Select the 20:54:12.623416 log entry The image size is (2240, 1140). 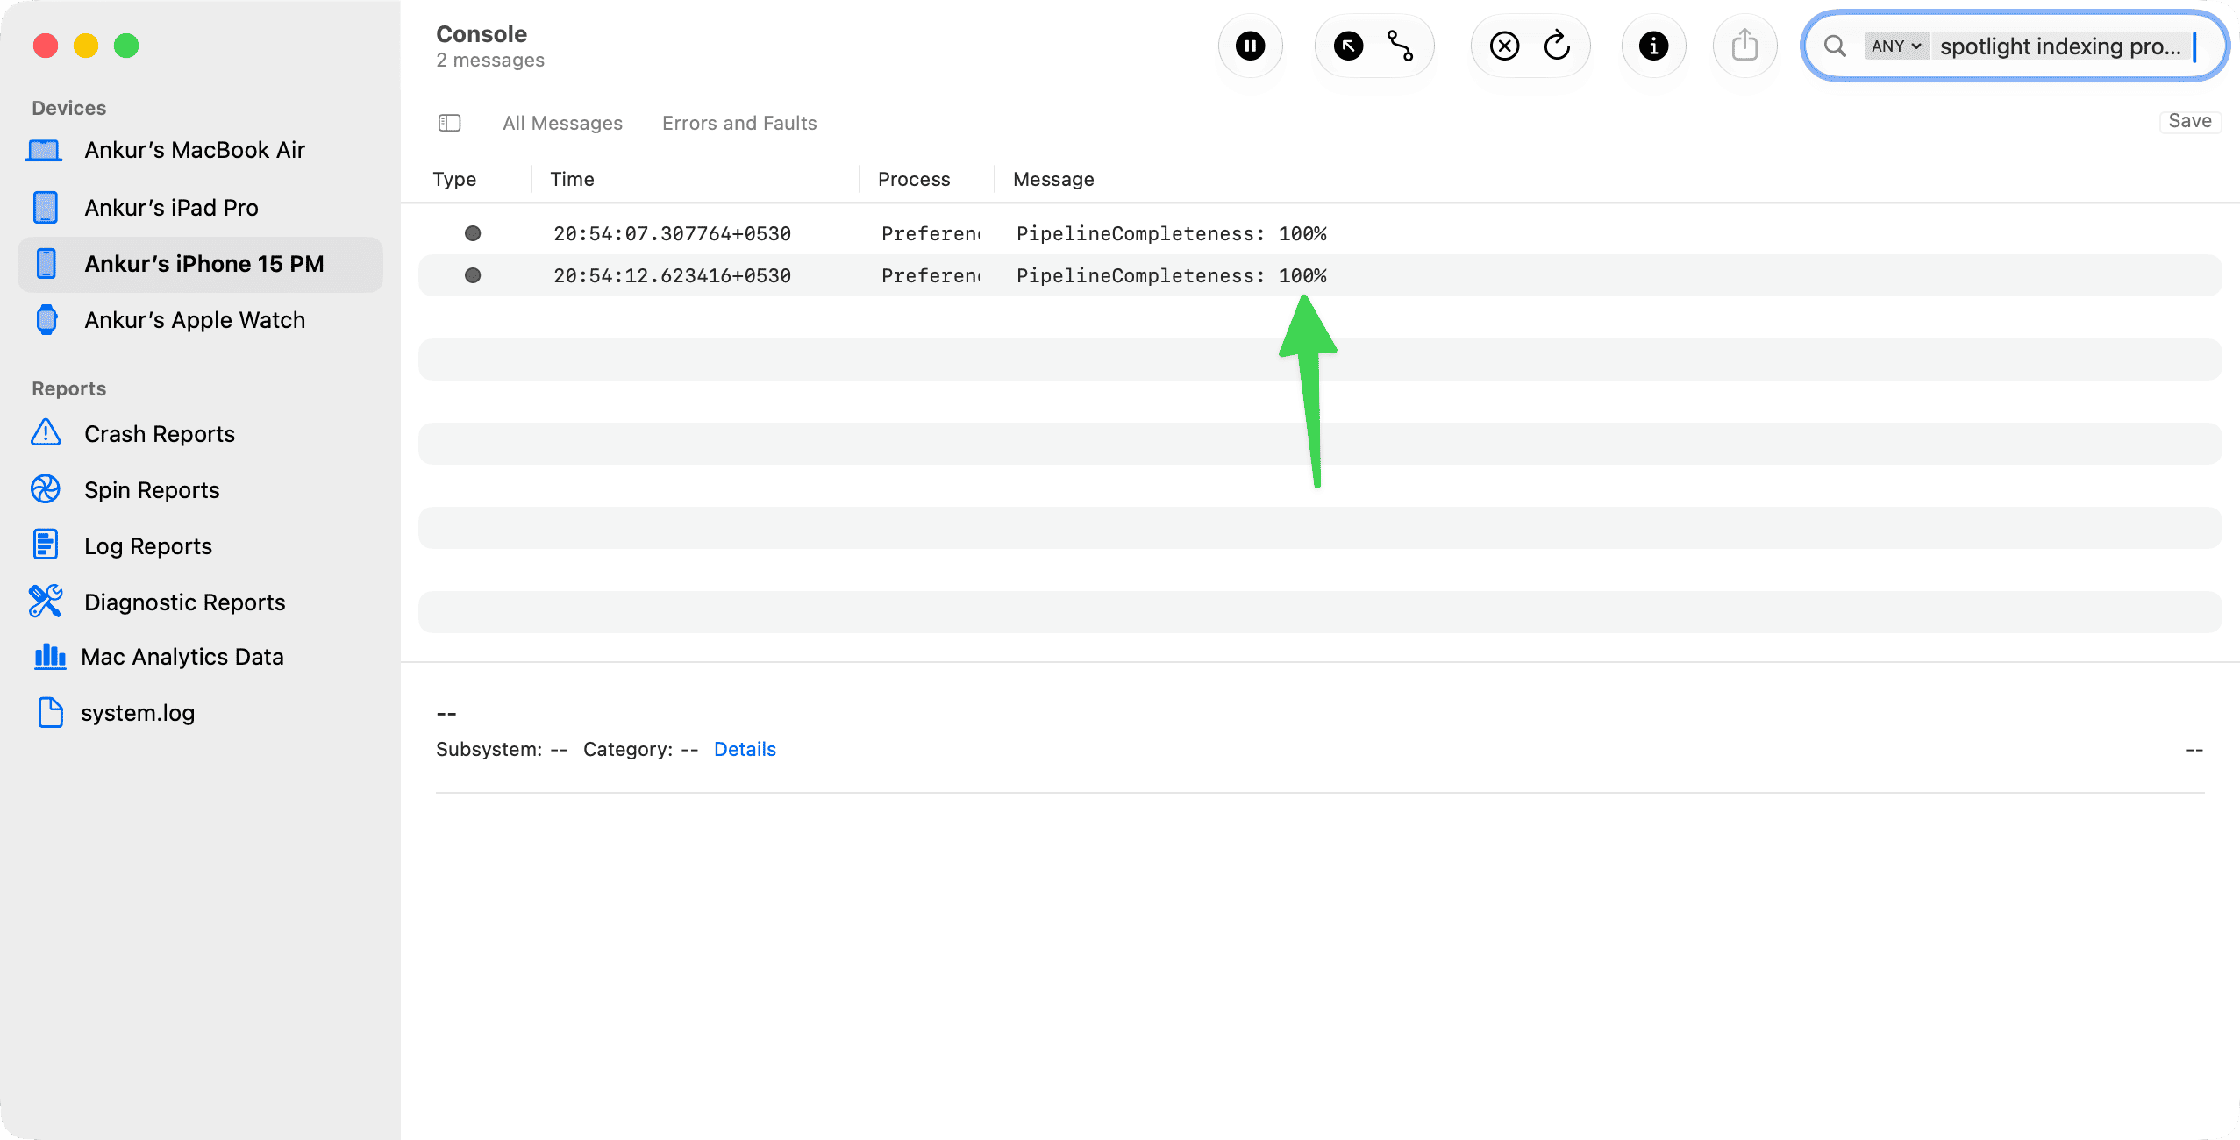[1320, 275]
